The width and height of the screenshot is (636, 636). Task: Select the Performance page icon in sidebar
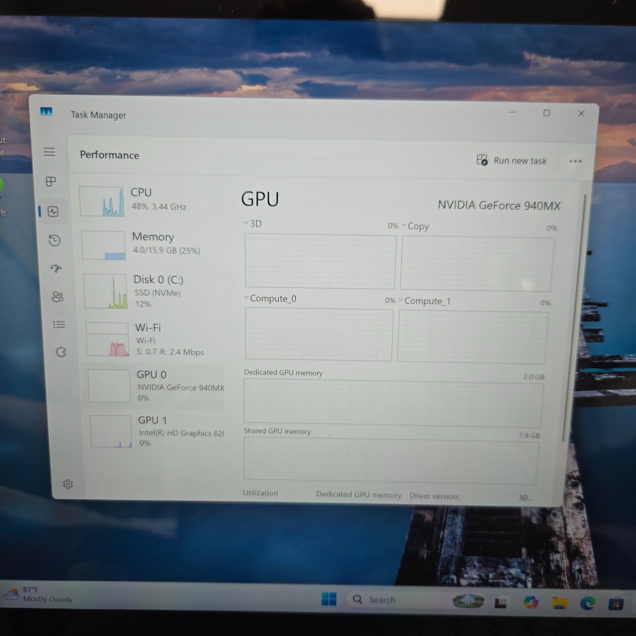[53, 212]
